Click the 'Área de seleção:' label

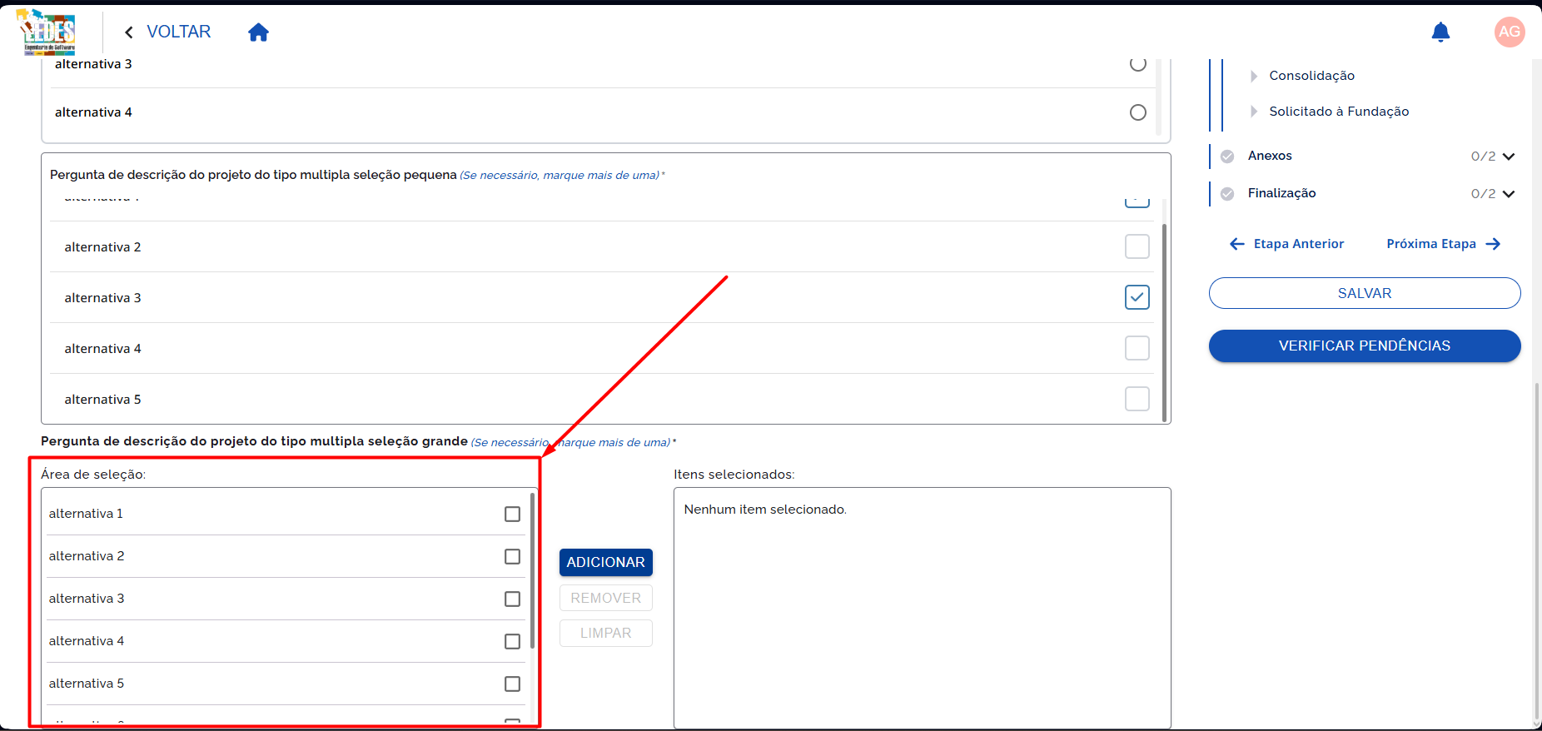click(x=93, y=475)
